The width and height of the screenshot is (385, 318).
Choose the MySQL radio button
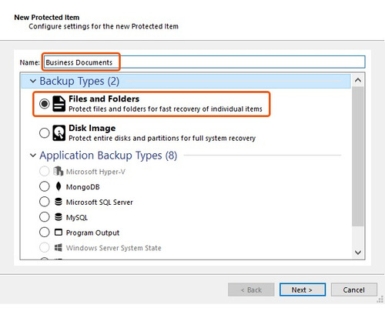pyautogui.click(x=45, y=217)
